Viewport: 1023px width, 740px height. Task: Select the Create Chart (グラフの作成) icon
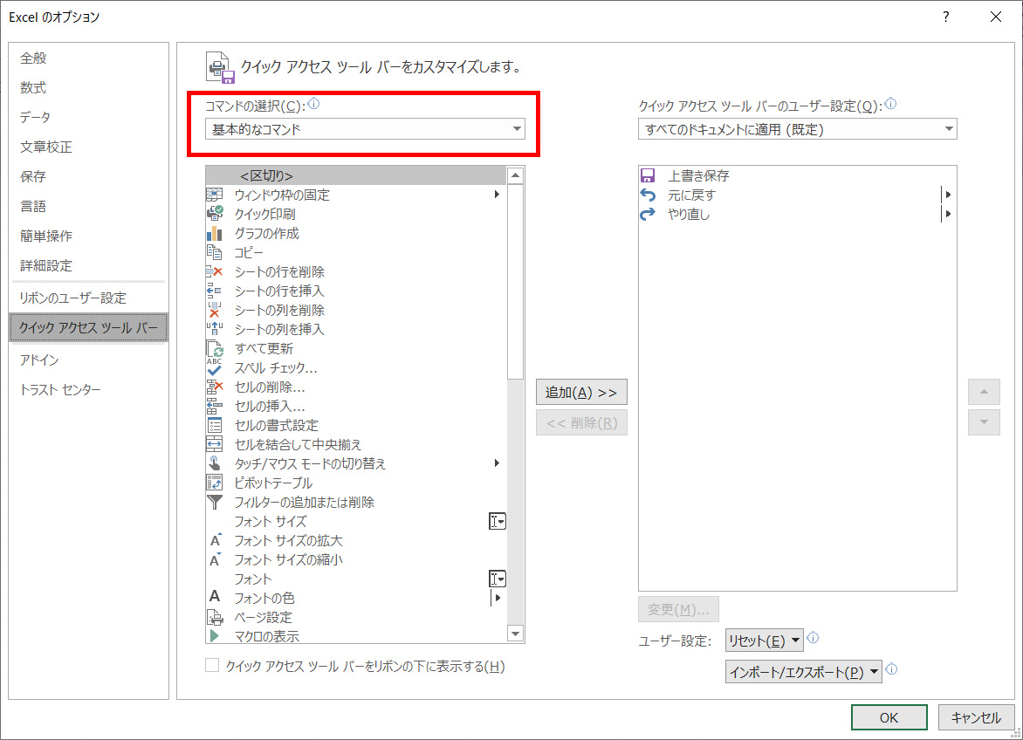click(215, 233)
